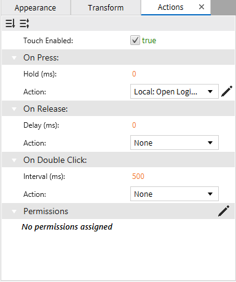Click the Interval (ms) value 500
The image size is (236, 282).
coord(138,176)
